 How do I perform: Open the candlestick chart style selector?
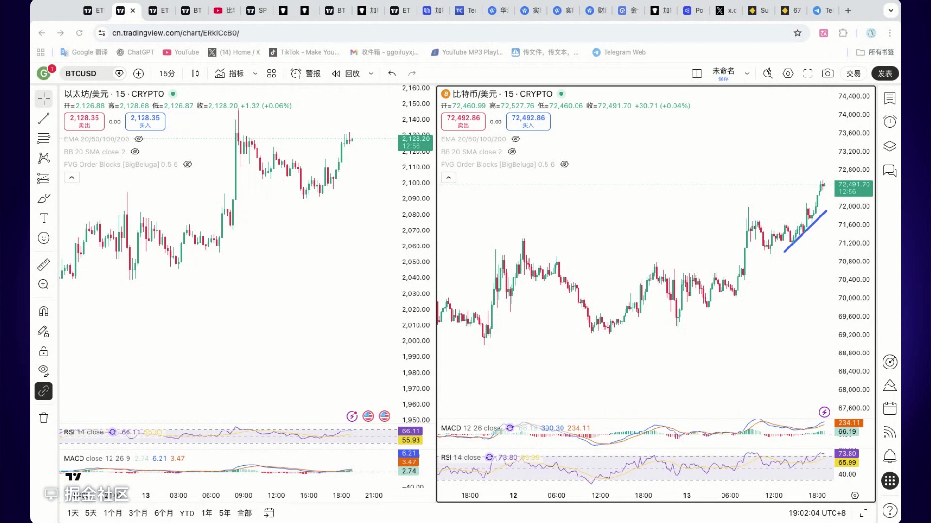tap(195, 74)
